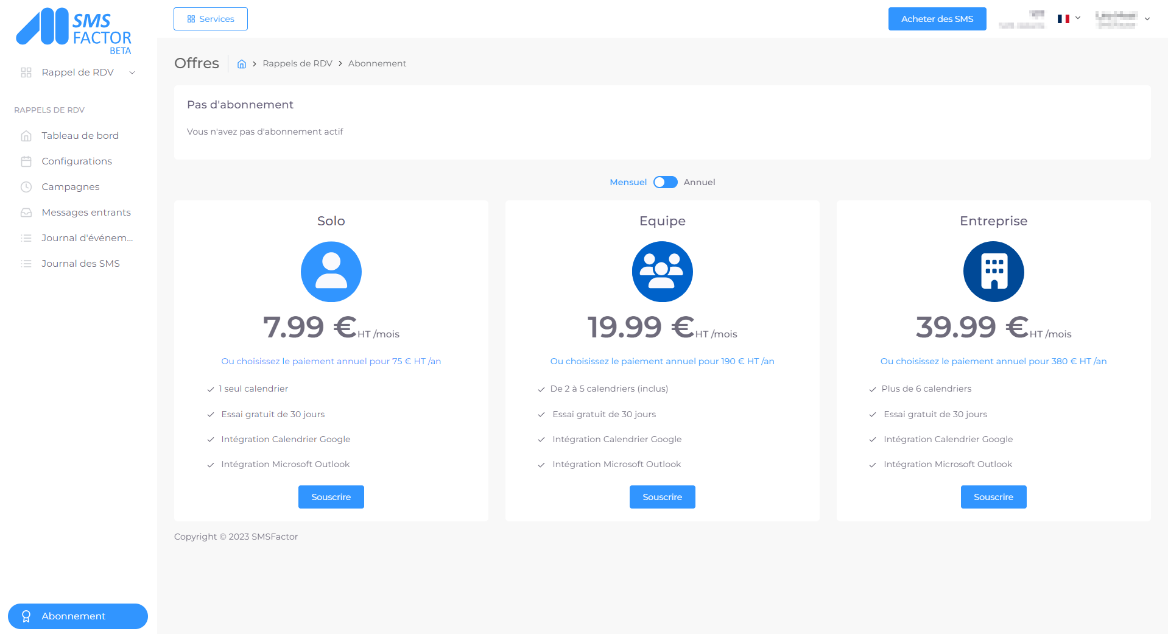
Task: Open the Configurations menu item
Action: coord(77,161)
